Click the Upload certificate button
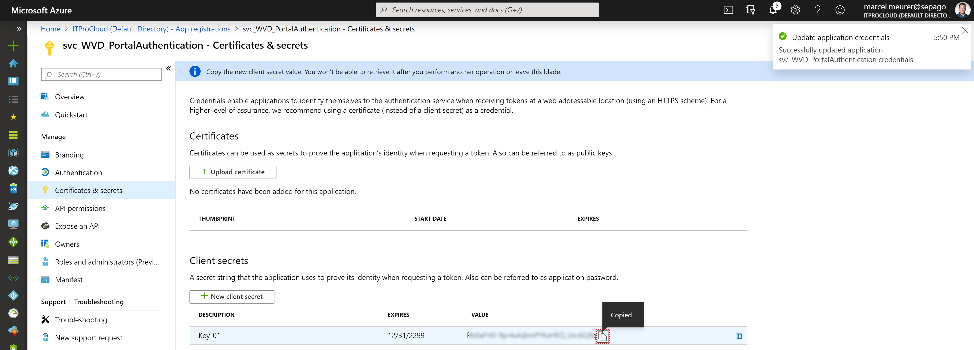This screenshot has height=350, width=974. [x=233, y=172]
